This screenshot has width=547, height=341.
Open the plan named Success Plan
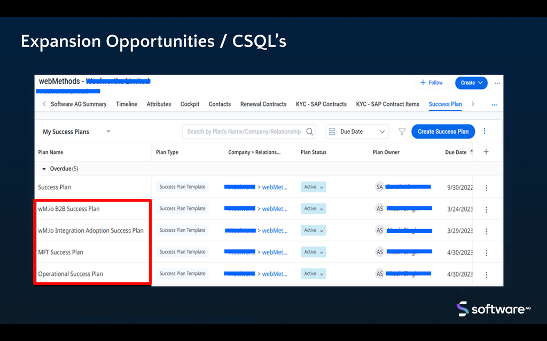[54, 187]
